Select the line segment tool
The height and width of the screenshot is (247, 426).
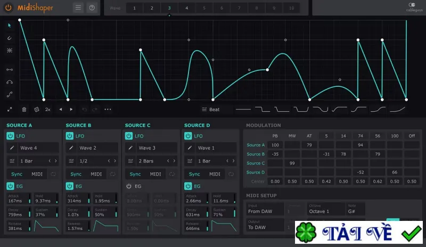tap(10, 70)
